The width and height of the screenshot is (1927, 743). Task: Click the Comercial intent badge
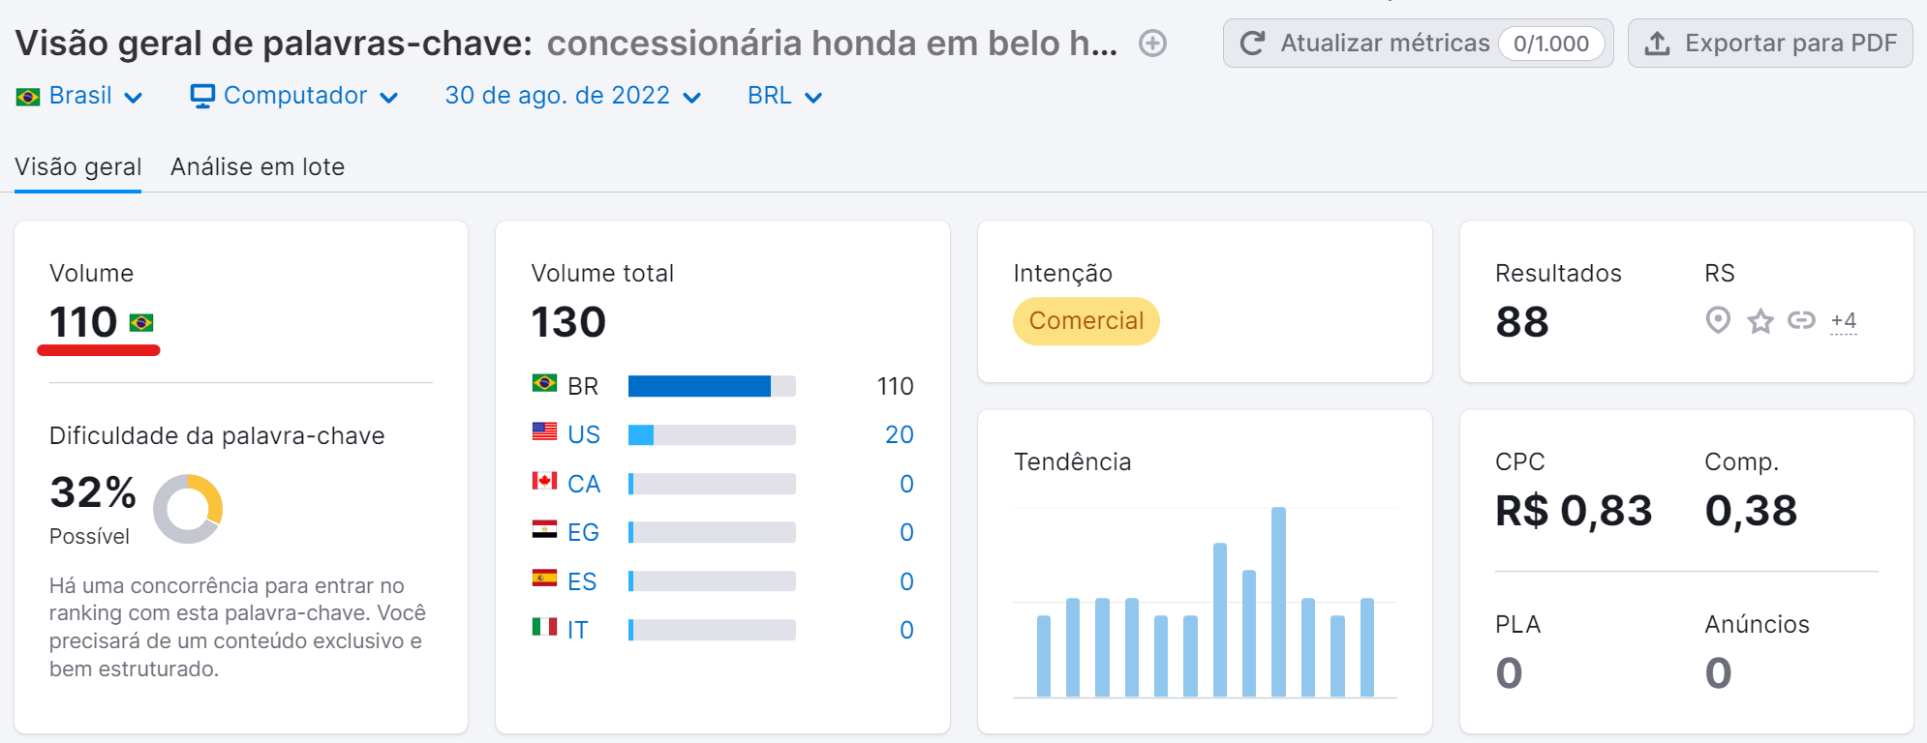[1086, 321]
